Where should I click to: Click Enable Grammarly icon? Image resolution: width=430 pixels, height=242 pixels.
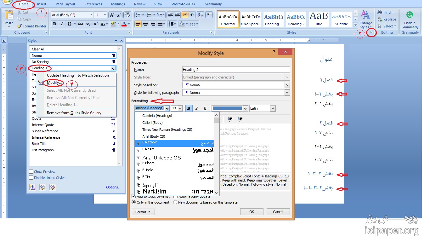pyautogui.click(x=410, y=15)
